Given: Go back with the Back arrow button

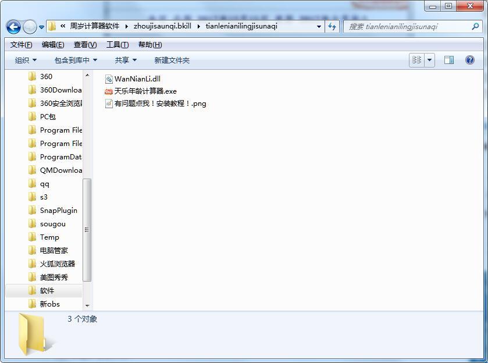Looking at the screenshot, I should pos(13,27).
